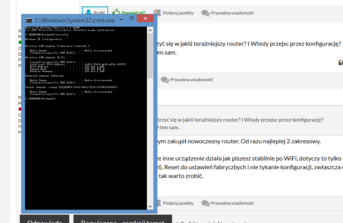The image size is (343, 223).
Task: Click the IPv4 Address 192.168.1.105 line
Action: 67,67
